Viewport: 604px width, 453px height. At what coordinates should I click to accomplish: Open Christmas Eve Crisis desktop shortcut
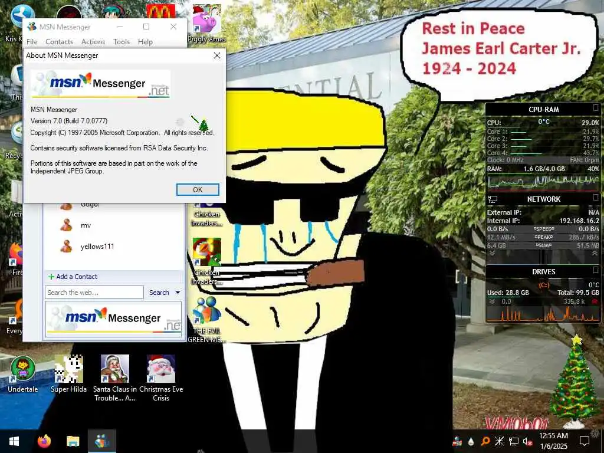coord(161,378)
